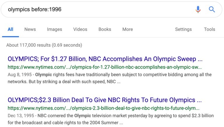The height and width of the screenshot is (127, 224).
Task: Click the green URL of the second result
Action: coord(104,108)
